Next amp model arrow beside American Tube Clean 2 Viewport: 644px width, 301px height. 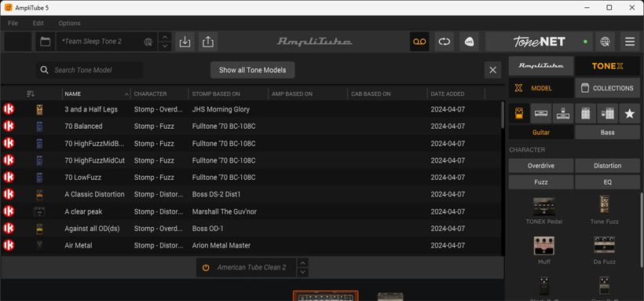tap(302, 272)
